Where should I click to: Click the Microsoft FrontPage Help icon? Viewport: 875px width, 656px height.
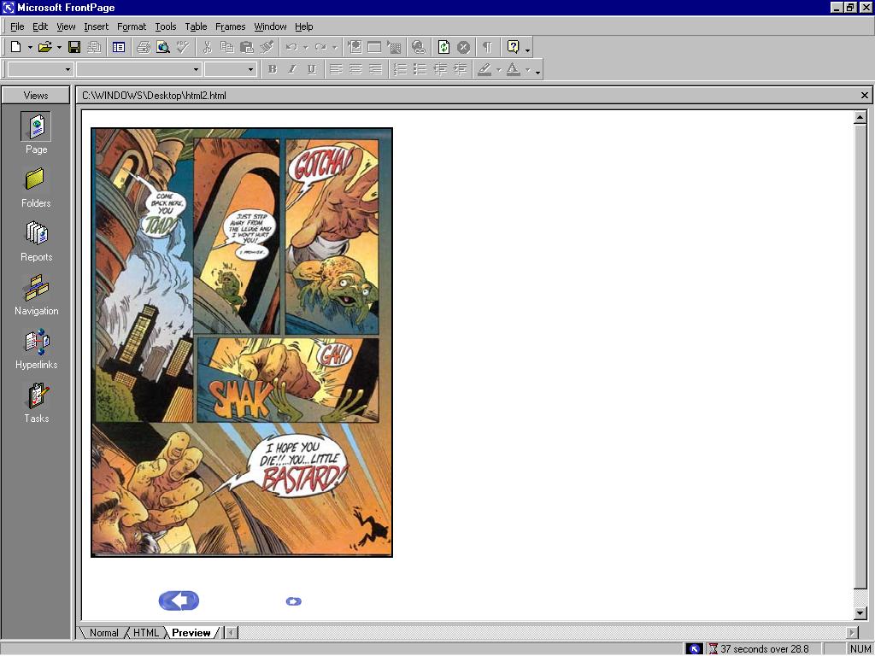[x=514, y=48]
